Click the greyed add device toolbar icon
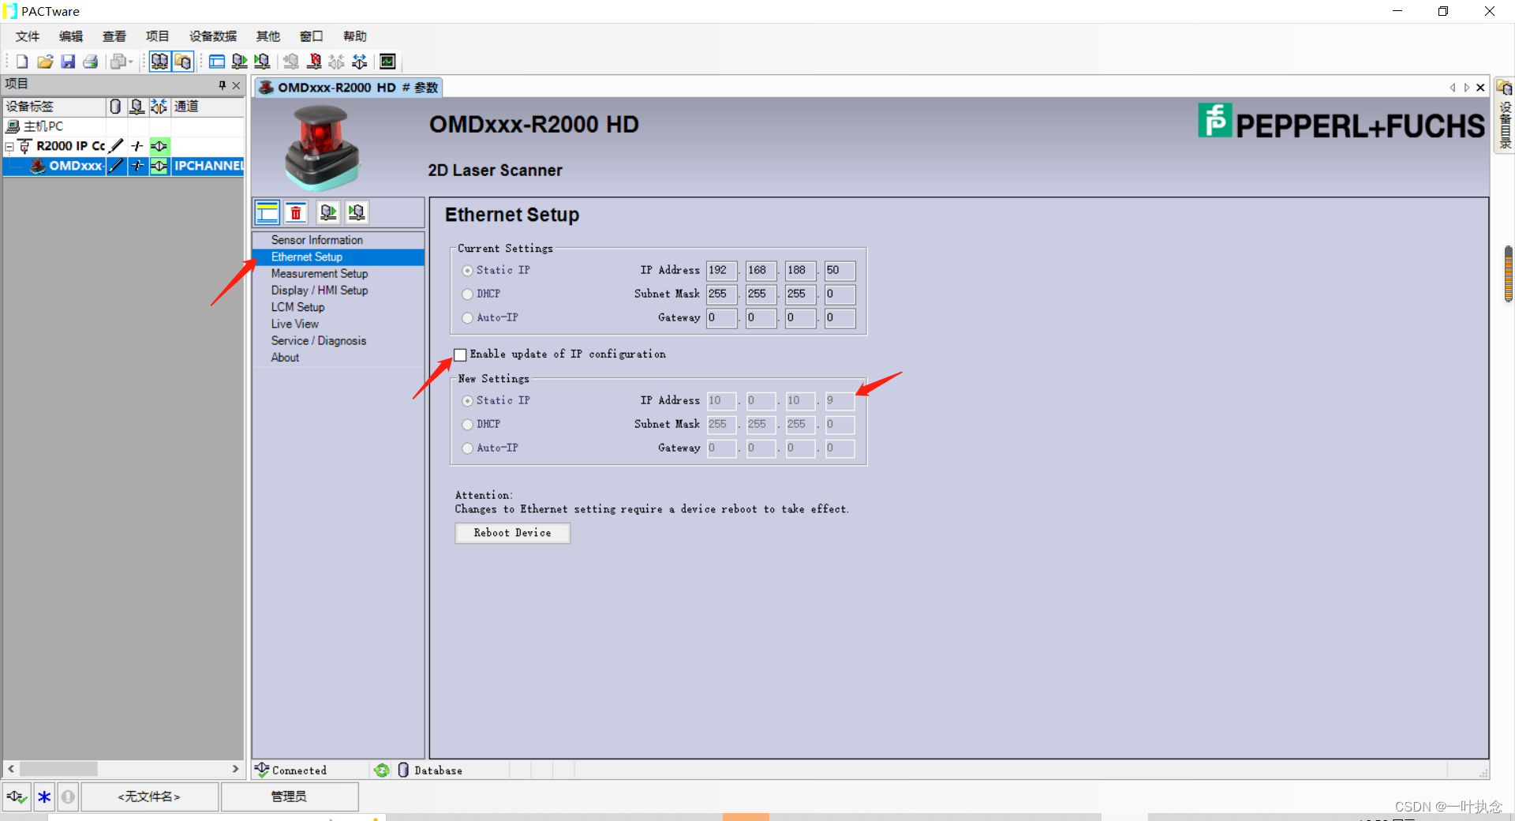Screen dimensions: 1515x821 [x=291, y=62]
